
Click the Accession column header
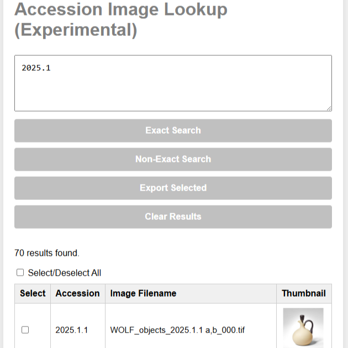(77, 293)
